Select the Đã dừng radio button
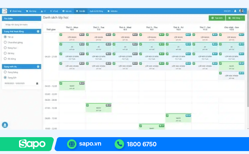This screenshot has width=249, height=154. click(x=5, y=59)
